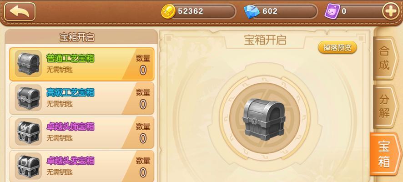
Task: Tap the plus button to add currency
Action: click(391, 11)
